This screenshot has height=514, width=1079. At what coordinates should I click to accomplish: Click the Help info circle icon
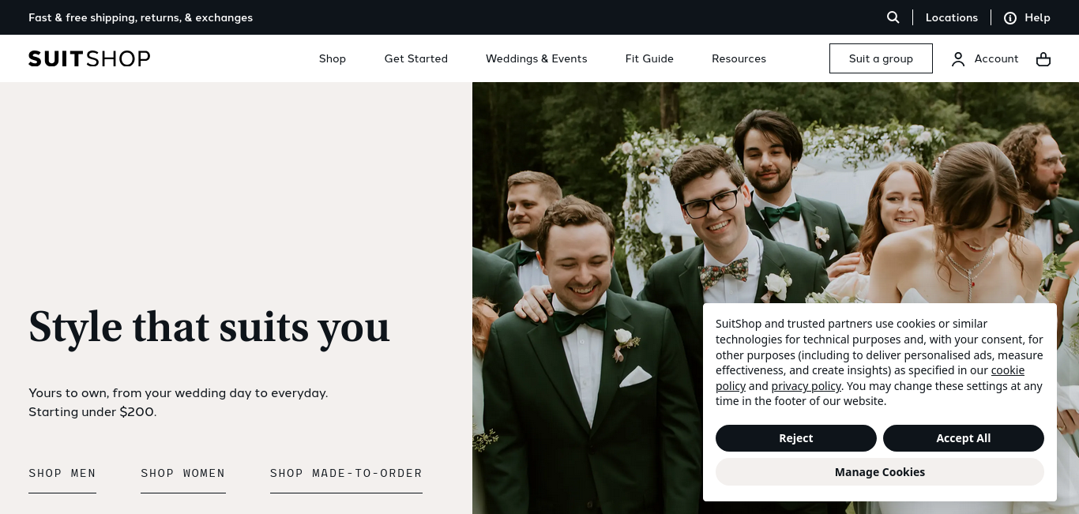click(1010, 17)
